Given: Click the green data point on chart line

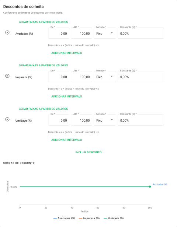Looking at the screenshot, I should click(150, 186).
